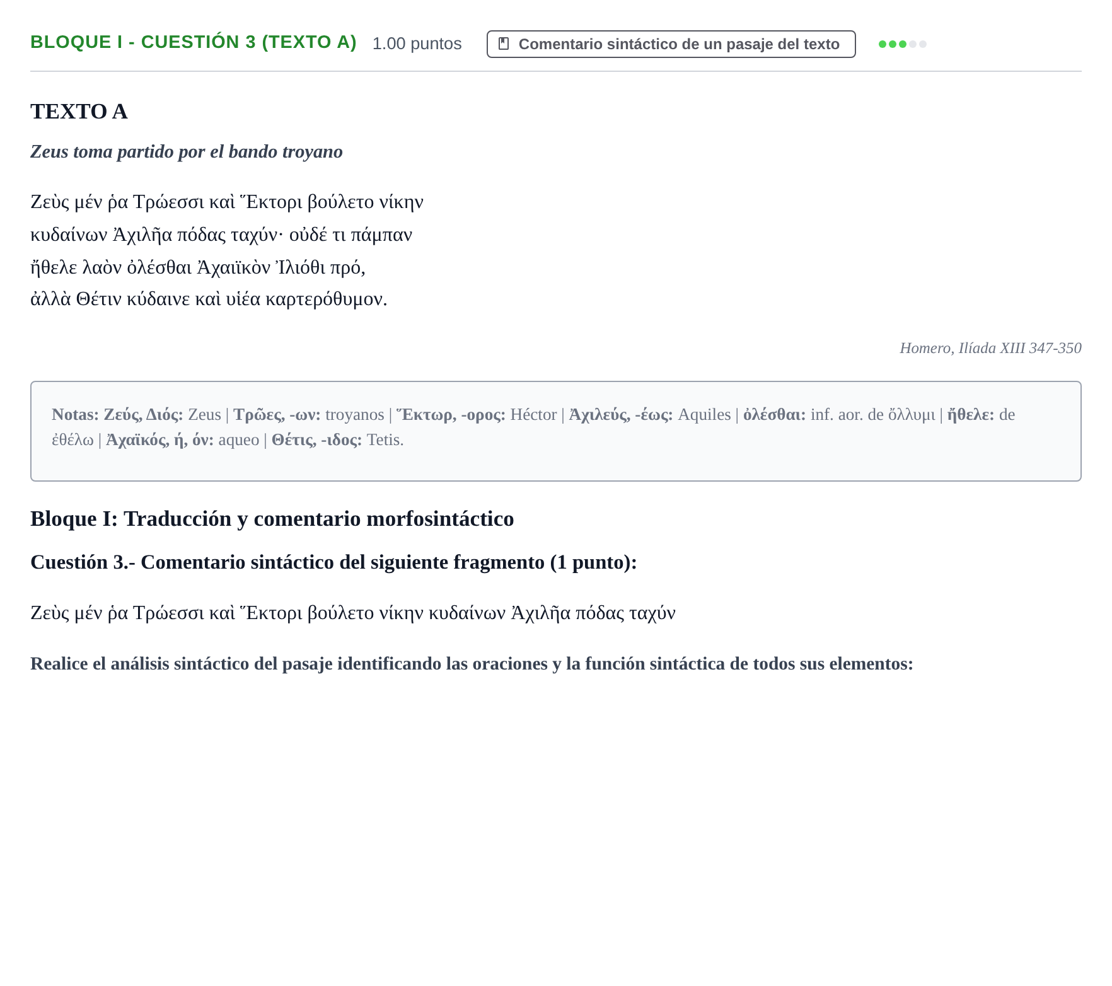Click the fragment line ending in 'πόδας ταχύν' below Cuestión 3
The height and width of the screenshot is (986, 1112).
tap(353, 613)
